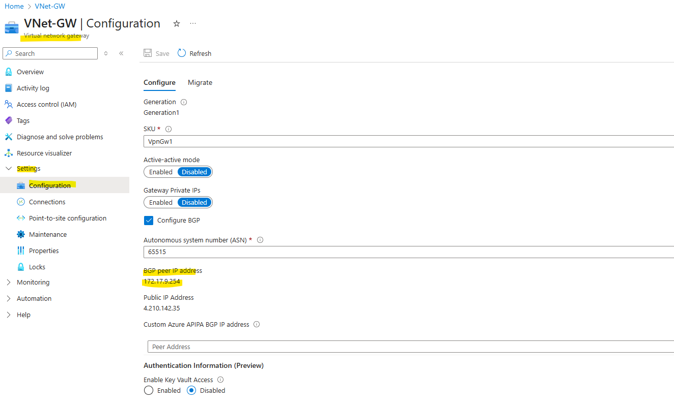
Task: Set Active-active mode to Disabled
Action: (194, 172)
